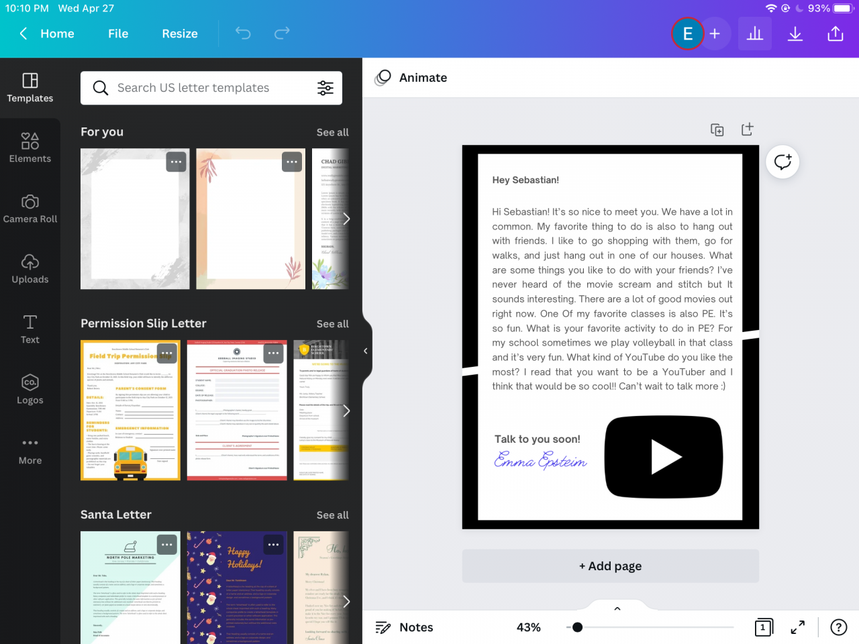Open the Camera Roll panel
Viewport: 859px width, 644px height.
tap(30, 209)
